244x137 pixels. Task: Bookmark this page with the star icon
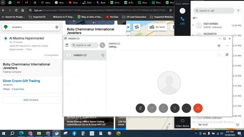170,10
